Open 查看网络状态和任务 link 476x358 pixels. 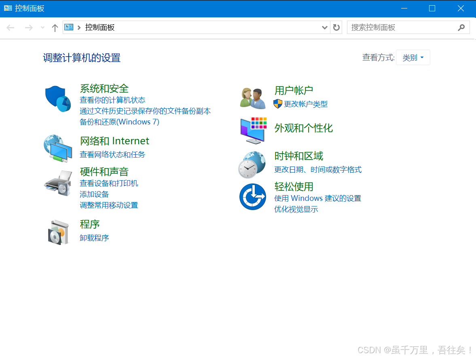(x=112, y=154)
